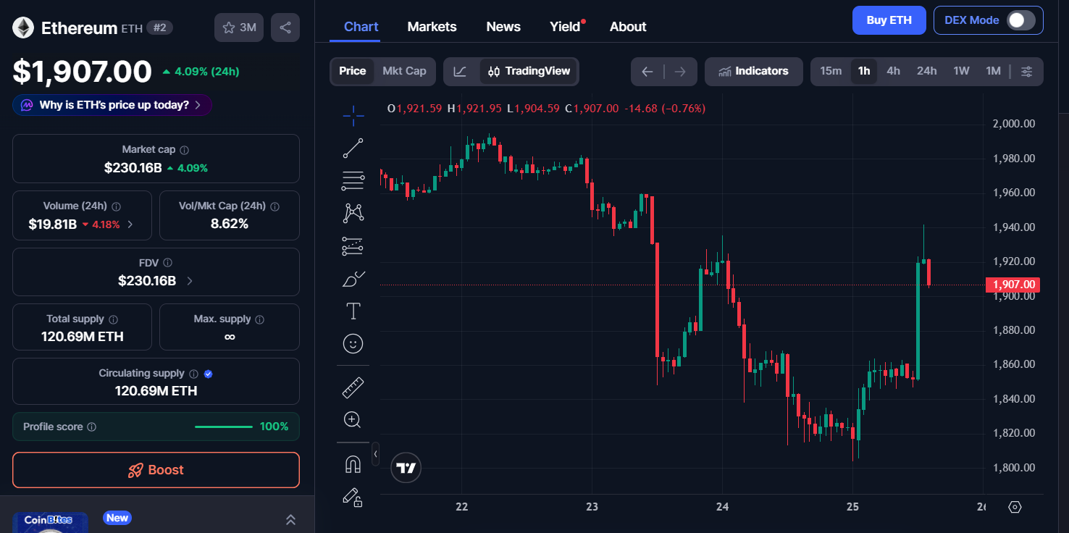
Task: Click date label 24 on time axis
Action: click(722, 507)
